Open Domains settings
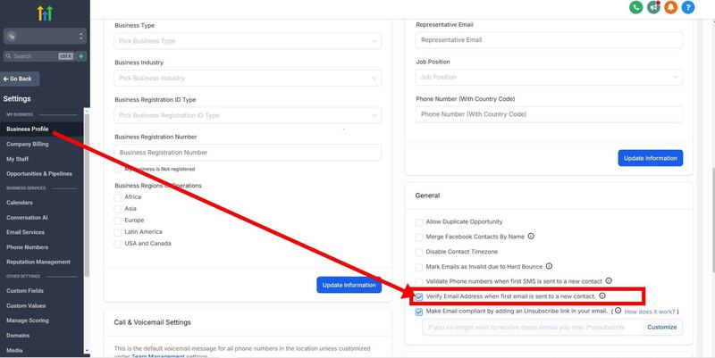Viewport: 715px width, 358px height. pyautogui.click(x=18, y=335)
